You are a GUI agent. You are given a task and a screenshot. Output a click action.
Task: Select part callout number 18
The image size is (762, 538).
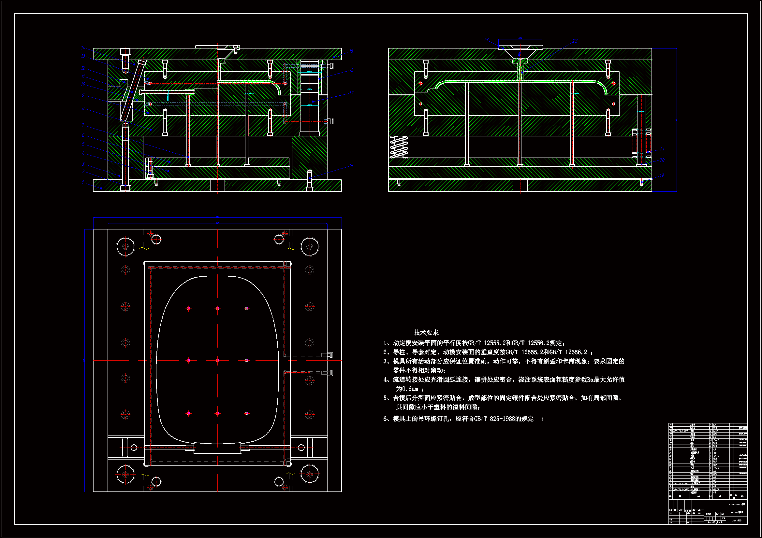[x=351, y=165]
